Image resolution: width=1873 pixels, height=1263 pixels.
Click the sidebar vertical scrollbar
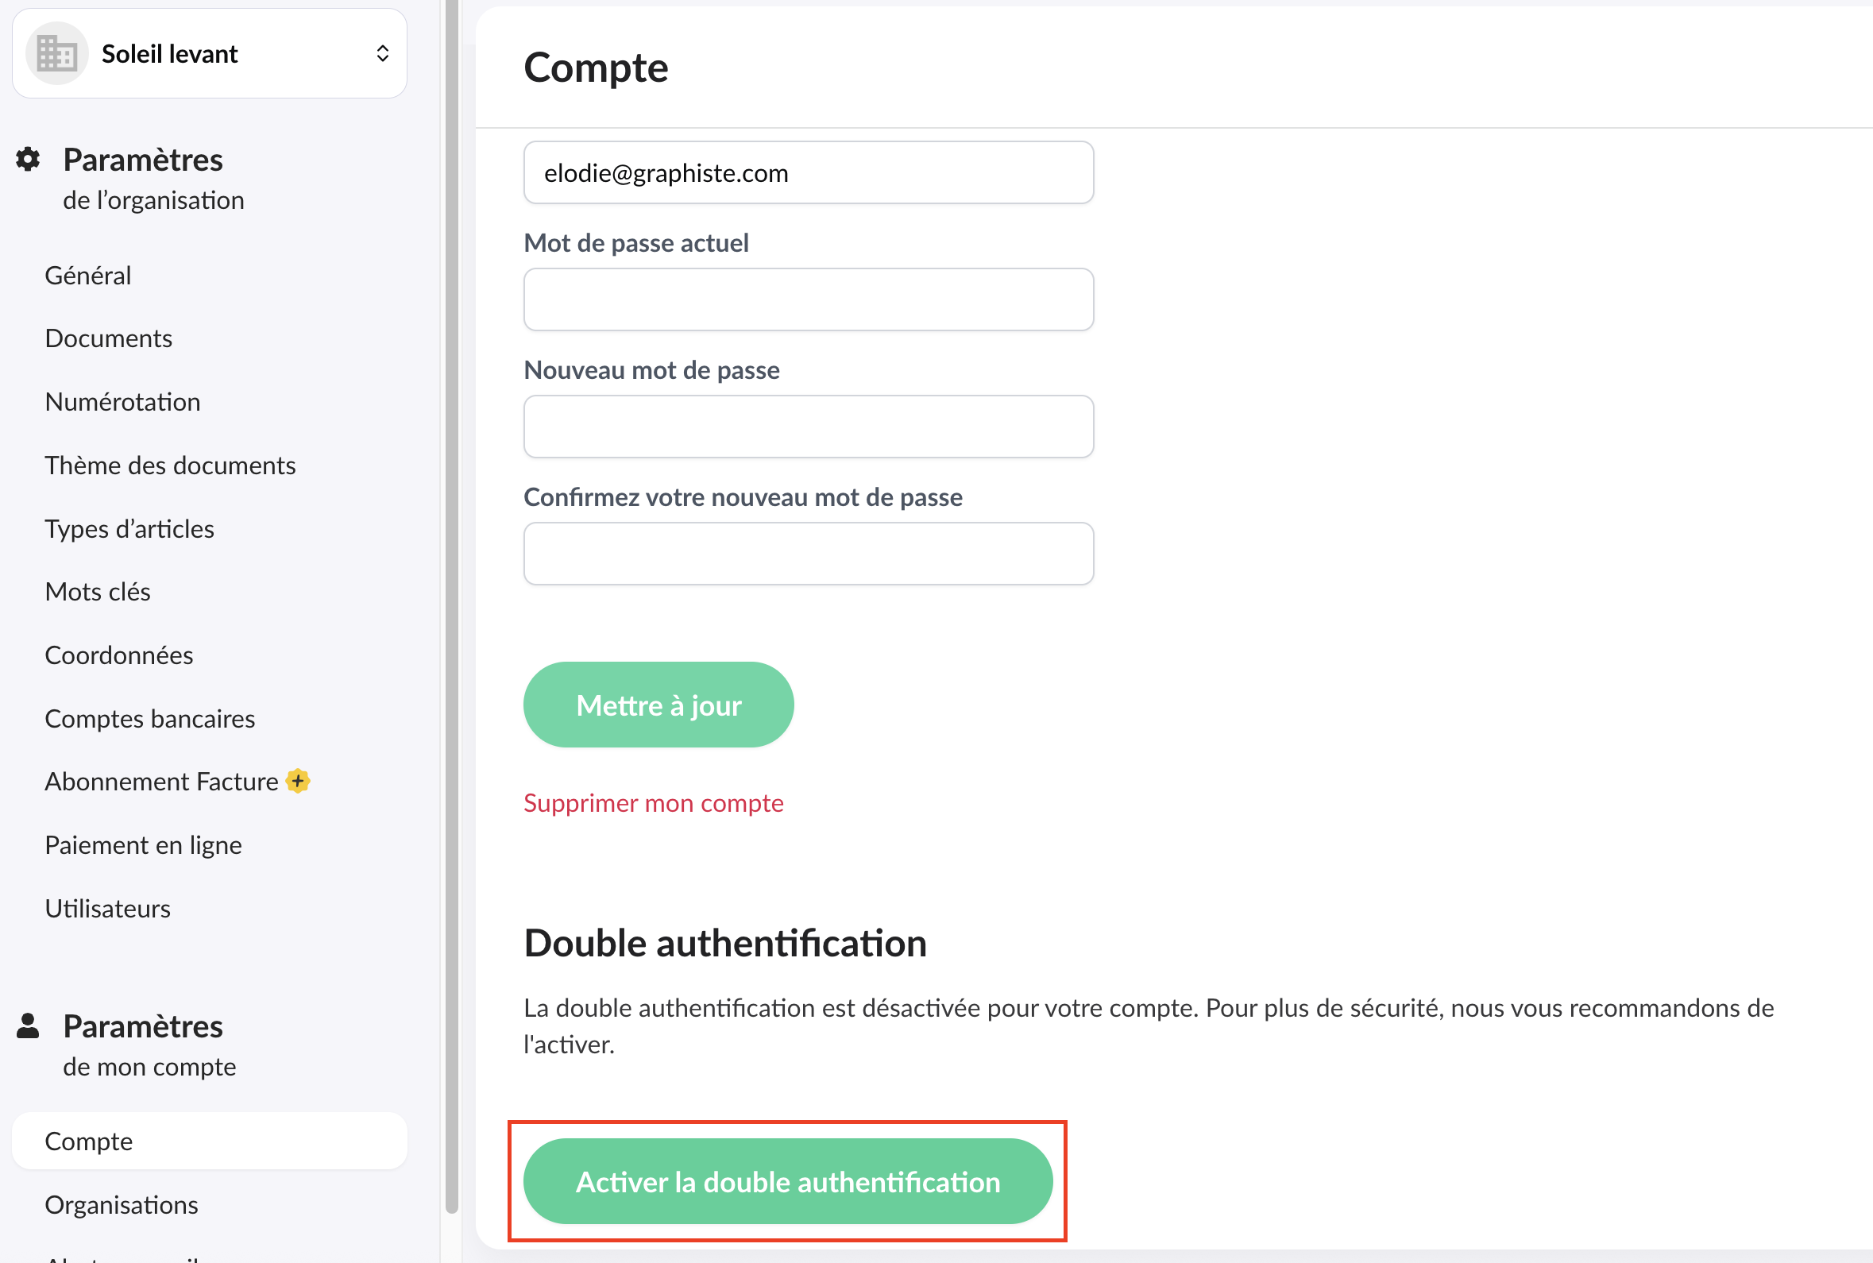click(x=452, y=604)
